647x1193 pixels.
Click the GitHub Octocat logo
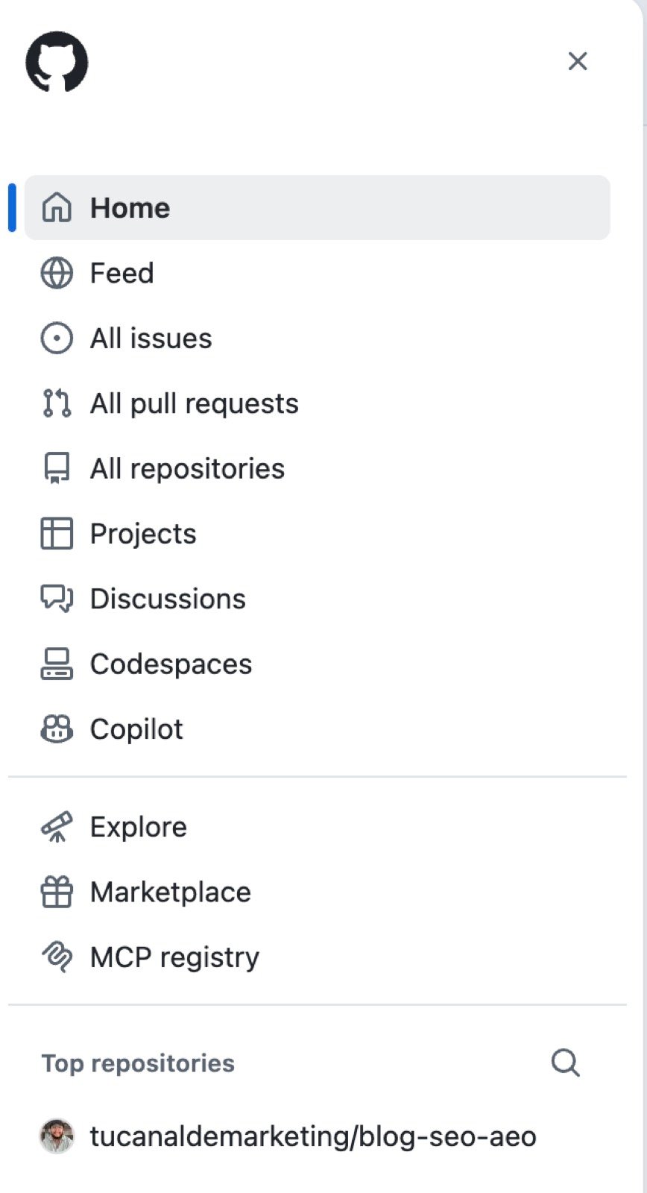coord(57,61)
